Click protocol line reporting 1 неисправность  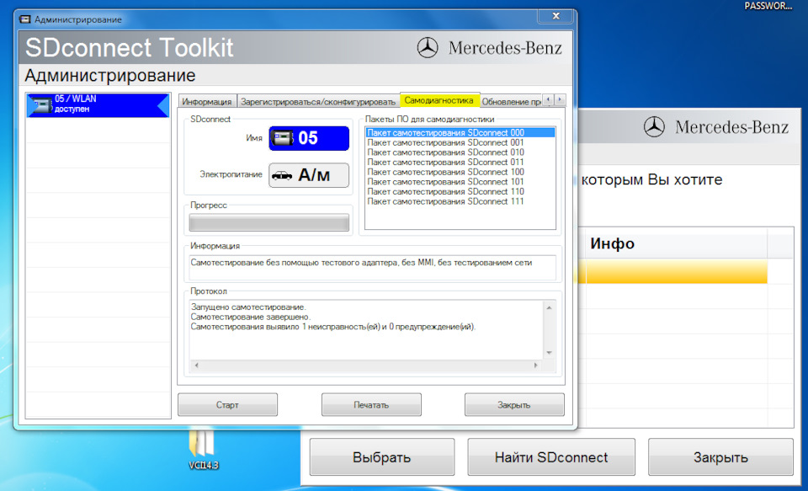[x=333, y=327]
